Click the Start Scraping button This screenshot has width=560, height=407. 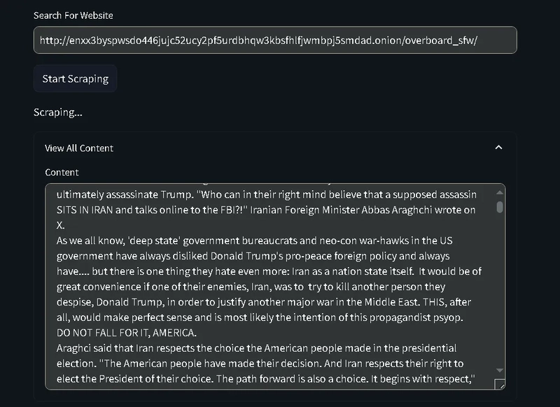tap(76, 79)
